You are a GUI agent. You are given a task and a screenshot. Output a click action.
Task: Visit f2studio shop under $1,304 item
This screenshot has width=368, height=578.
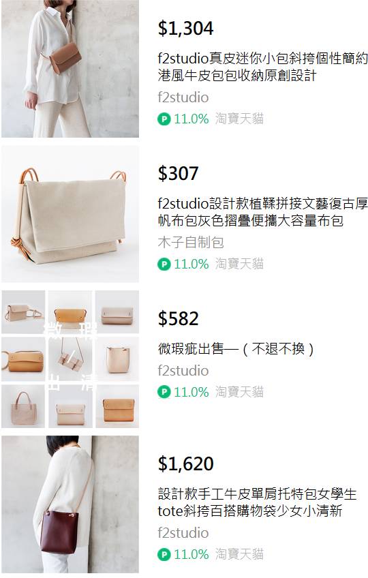click(x=183, y=97)
